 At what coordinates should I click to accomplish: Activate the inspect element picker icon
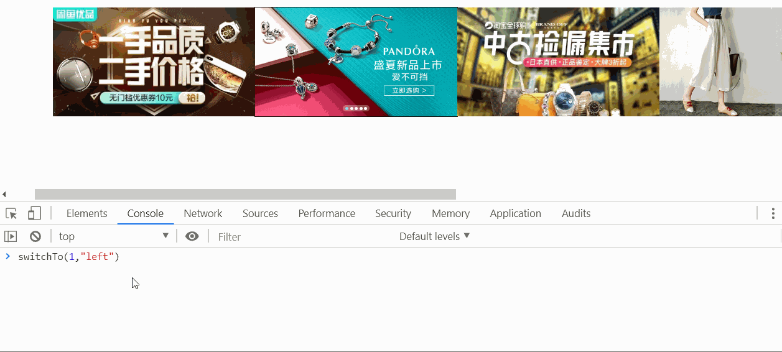click(x=11, y=213)
